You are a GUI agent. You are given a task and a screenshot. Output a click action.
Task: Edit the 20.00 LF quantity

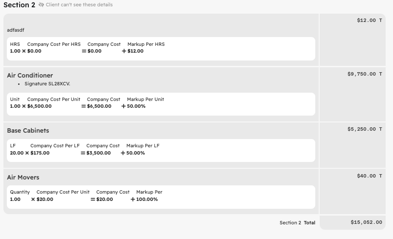(x=17, y=153)
